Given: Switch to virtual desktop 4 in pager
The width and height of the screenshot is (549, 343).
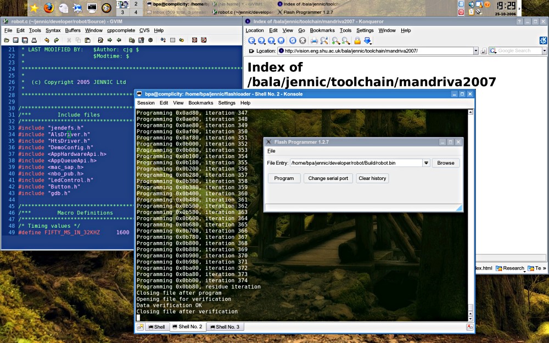Looking at the screenshot, I should coord(136,12).
